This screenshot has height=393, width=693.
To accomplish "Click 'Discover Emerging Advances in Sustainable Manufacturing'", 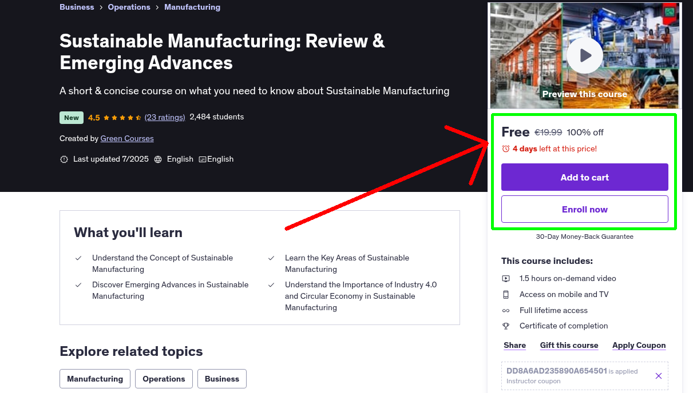I will [x=171, y=290].
